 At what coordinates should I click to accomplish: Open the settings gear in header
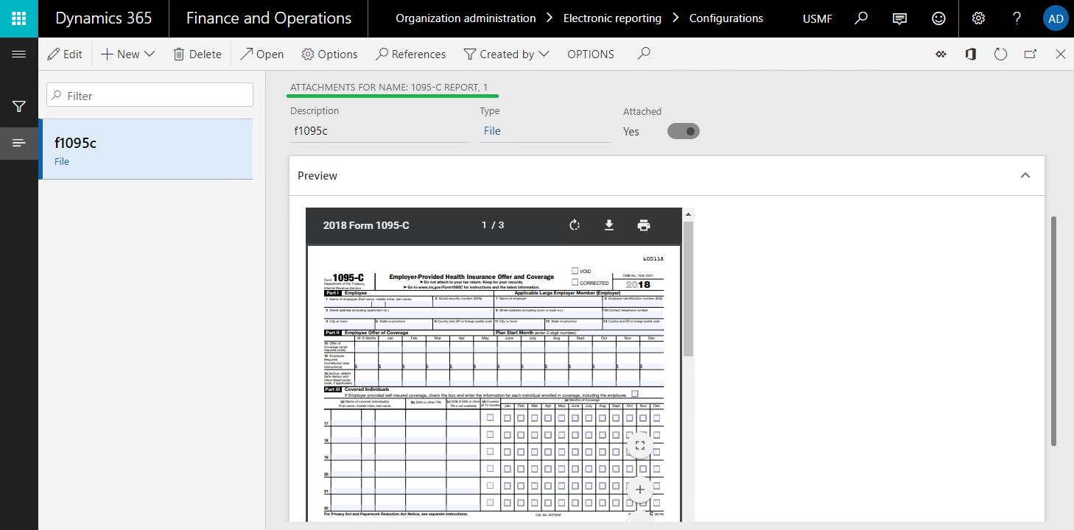click(x=978, y=18)
